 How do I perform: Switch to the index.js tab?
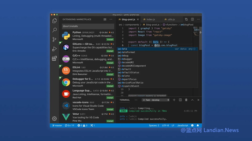(150, 19)
